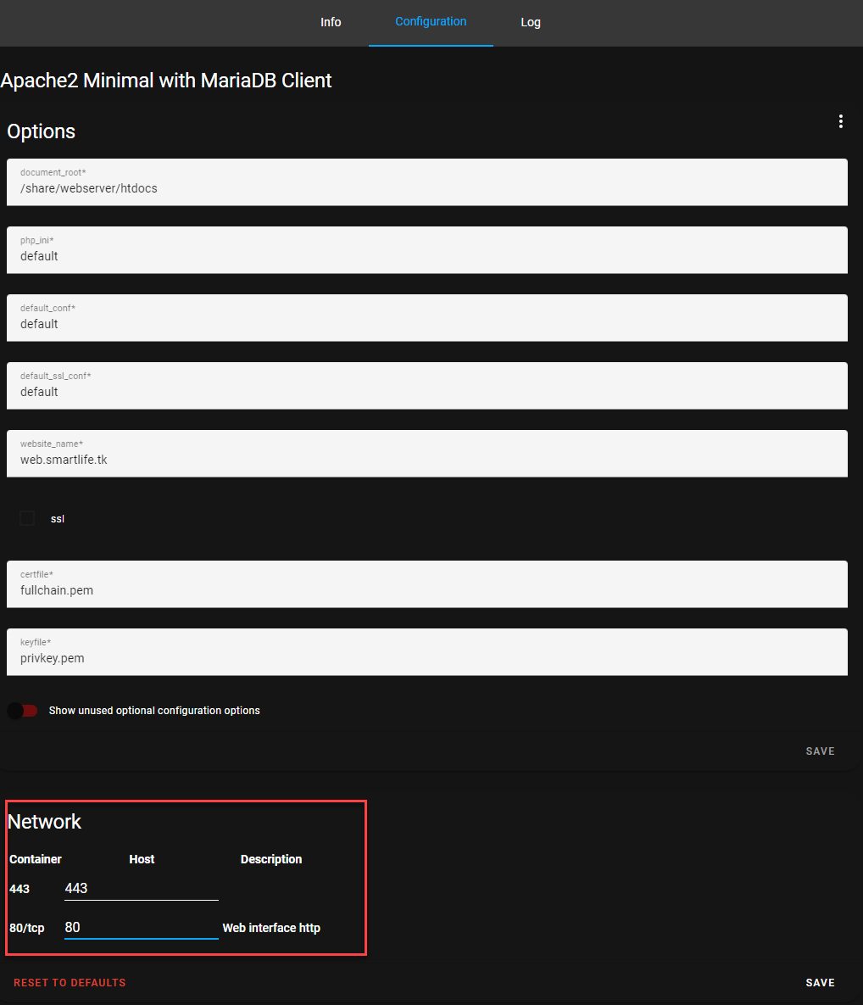863x1005 pixels.
Task: Edit the host port for container 443
Action: pos(141,888)
